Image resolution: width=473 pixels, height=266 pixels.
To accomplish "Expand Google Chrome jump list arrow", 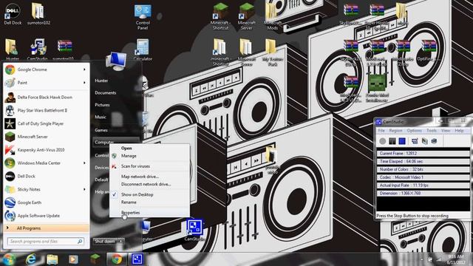I will click(x=84, y=69).
